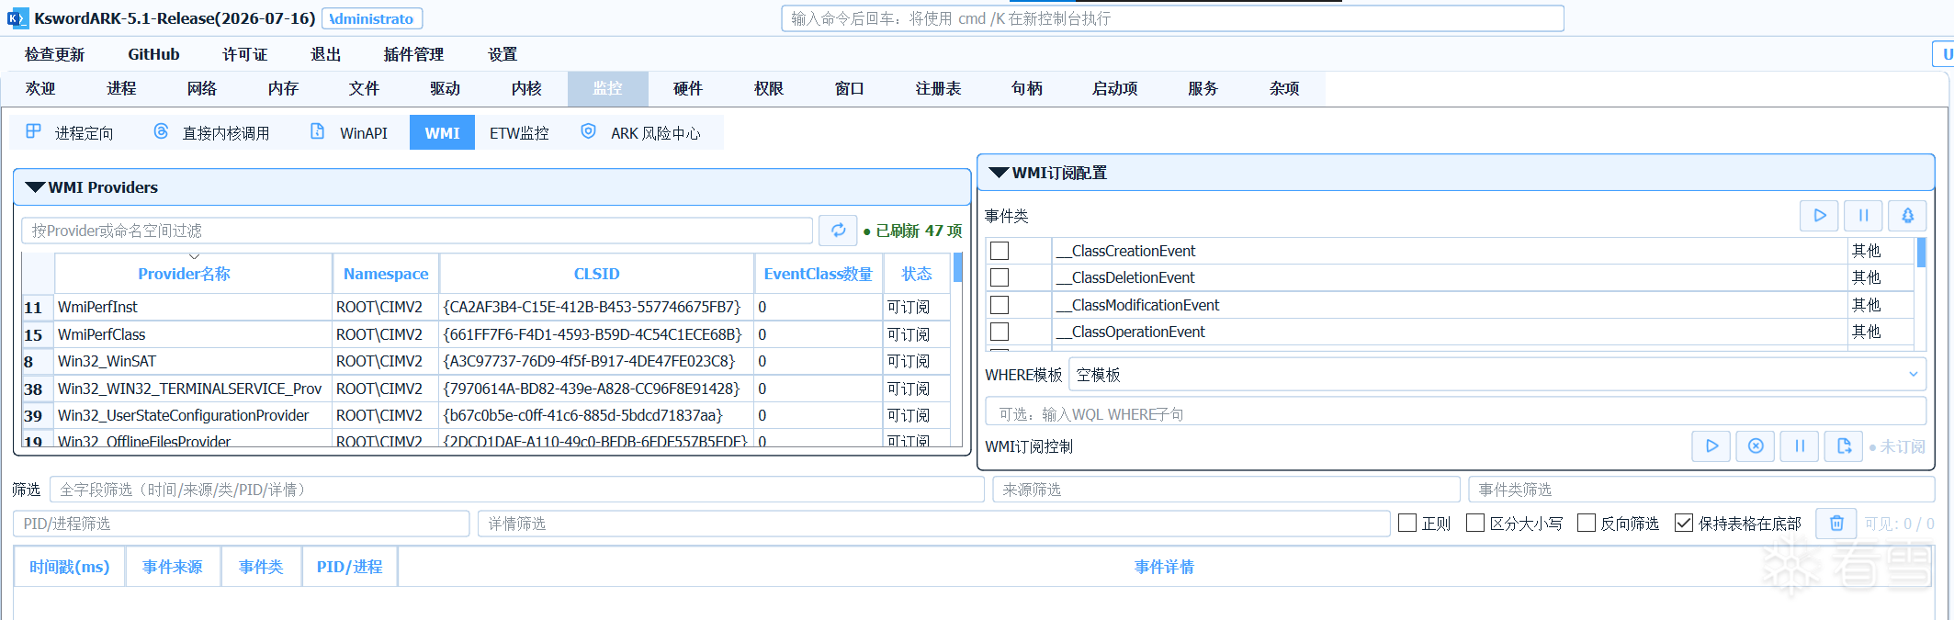Enable the 反向筛选 checkbox

point(1587,523)
